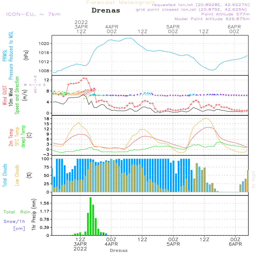The height and width of the screenshot is (259, 259).
Task: Click the small 'Drenas' caption below the bottom axis
Action: pos(119,250)
